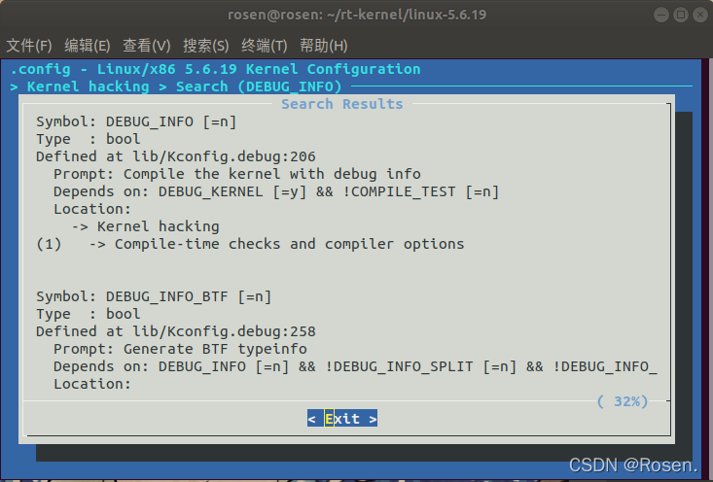This screenshot has height=482, width=713.
Task: Select (1) Compile-time checks and compiler options
Action: coord(250,244)
